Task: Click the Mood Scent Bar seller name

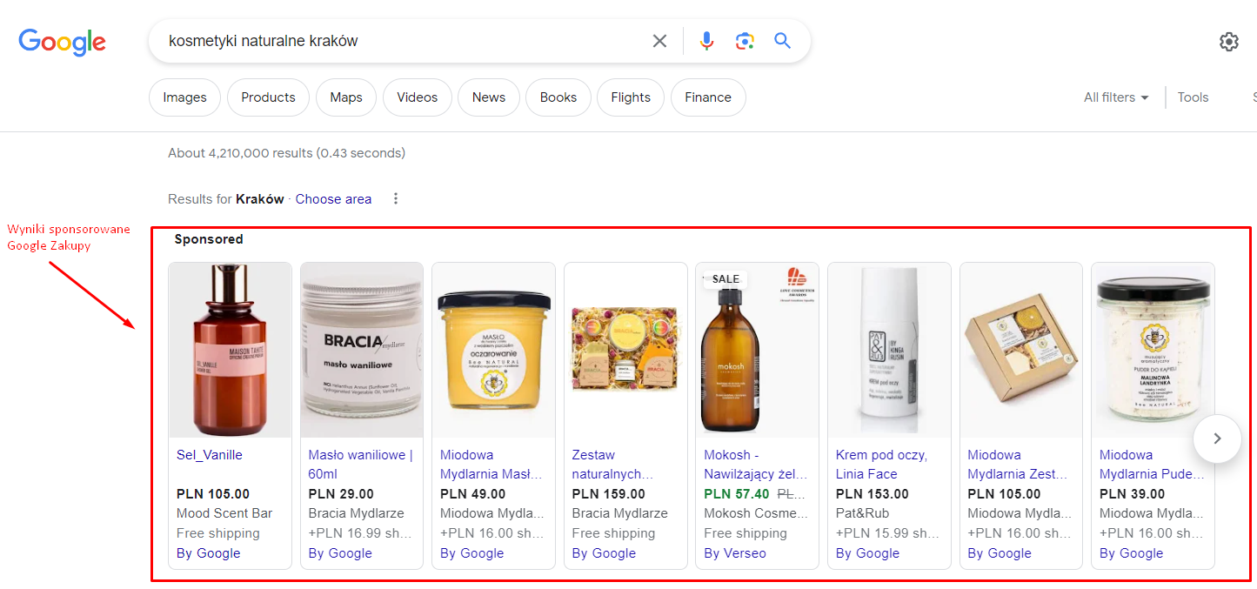Action: [x=224, y=513]
